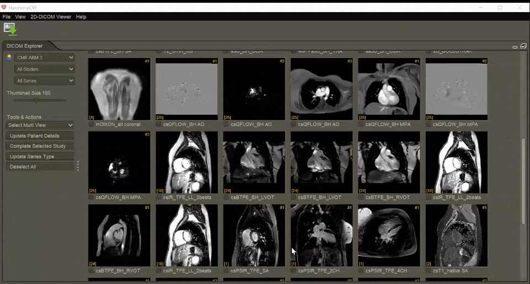Open the 2D-DICOM Viewer menu
The width and height of the screenshot is (530, 284).
[x=51, y=17]
